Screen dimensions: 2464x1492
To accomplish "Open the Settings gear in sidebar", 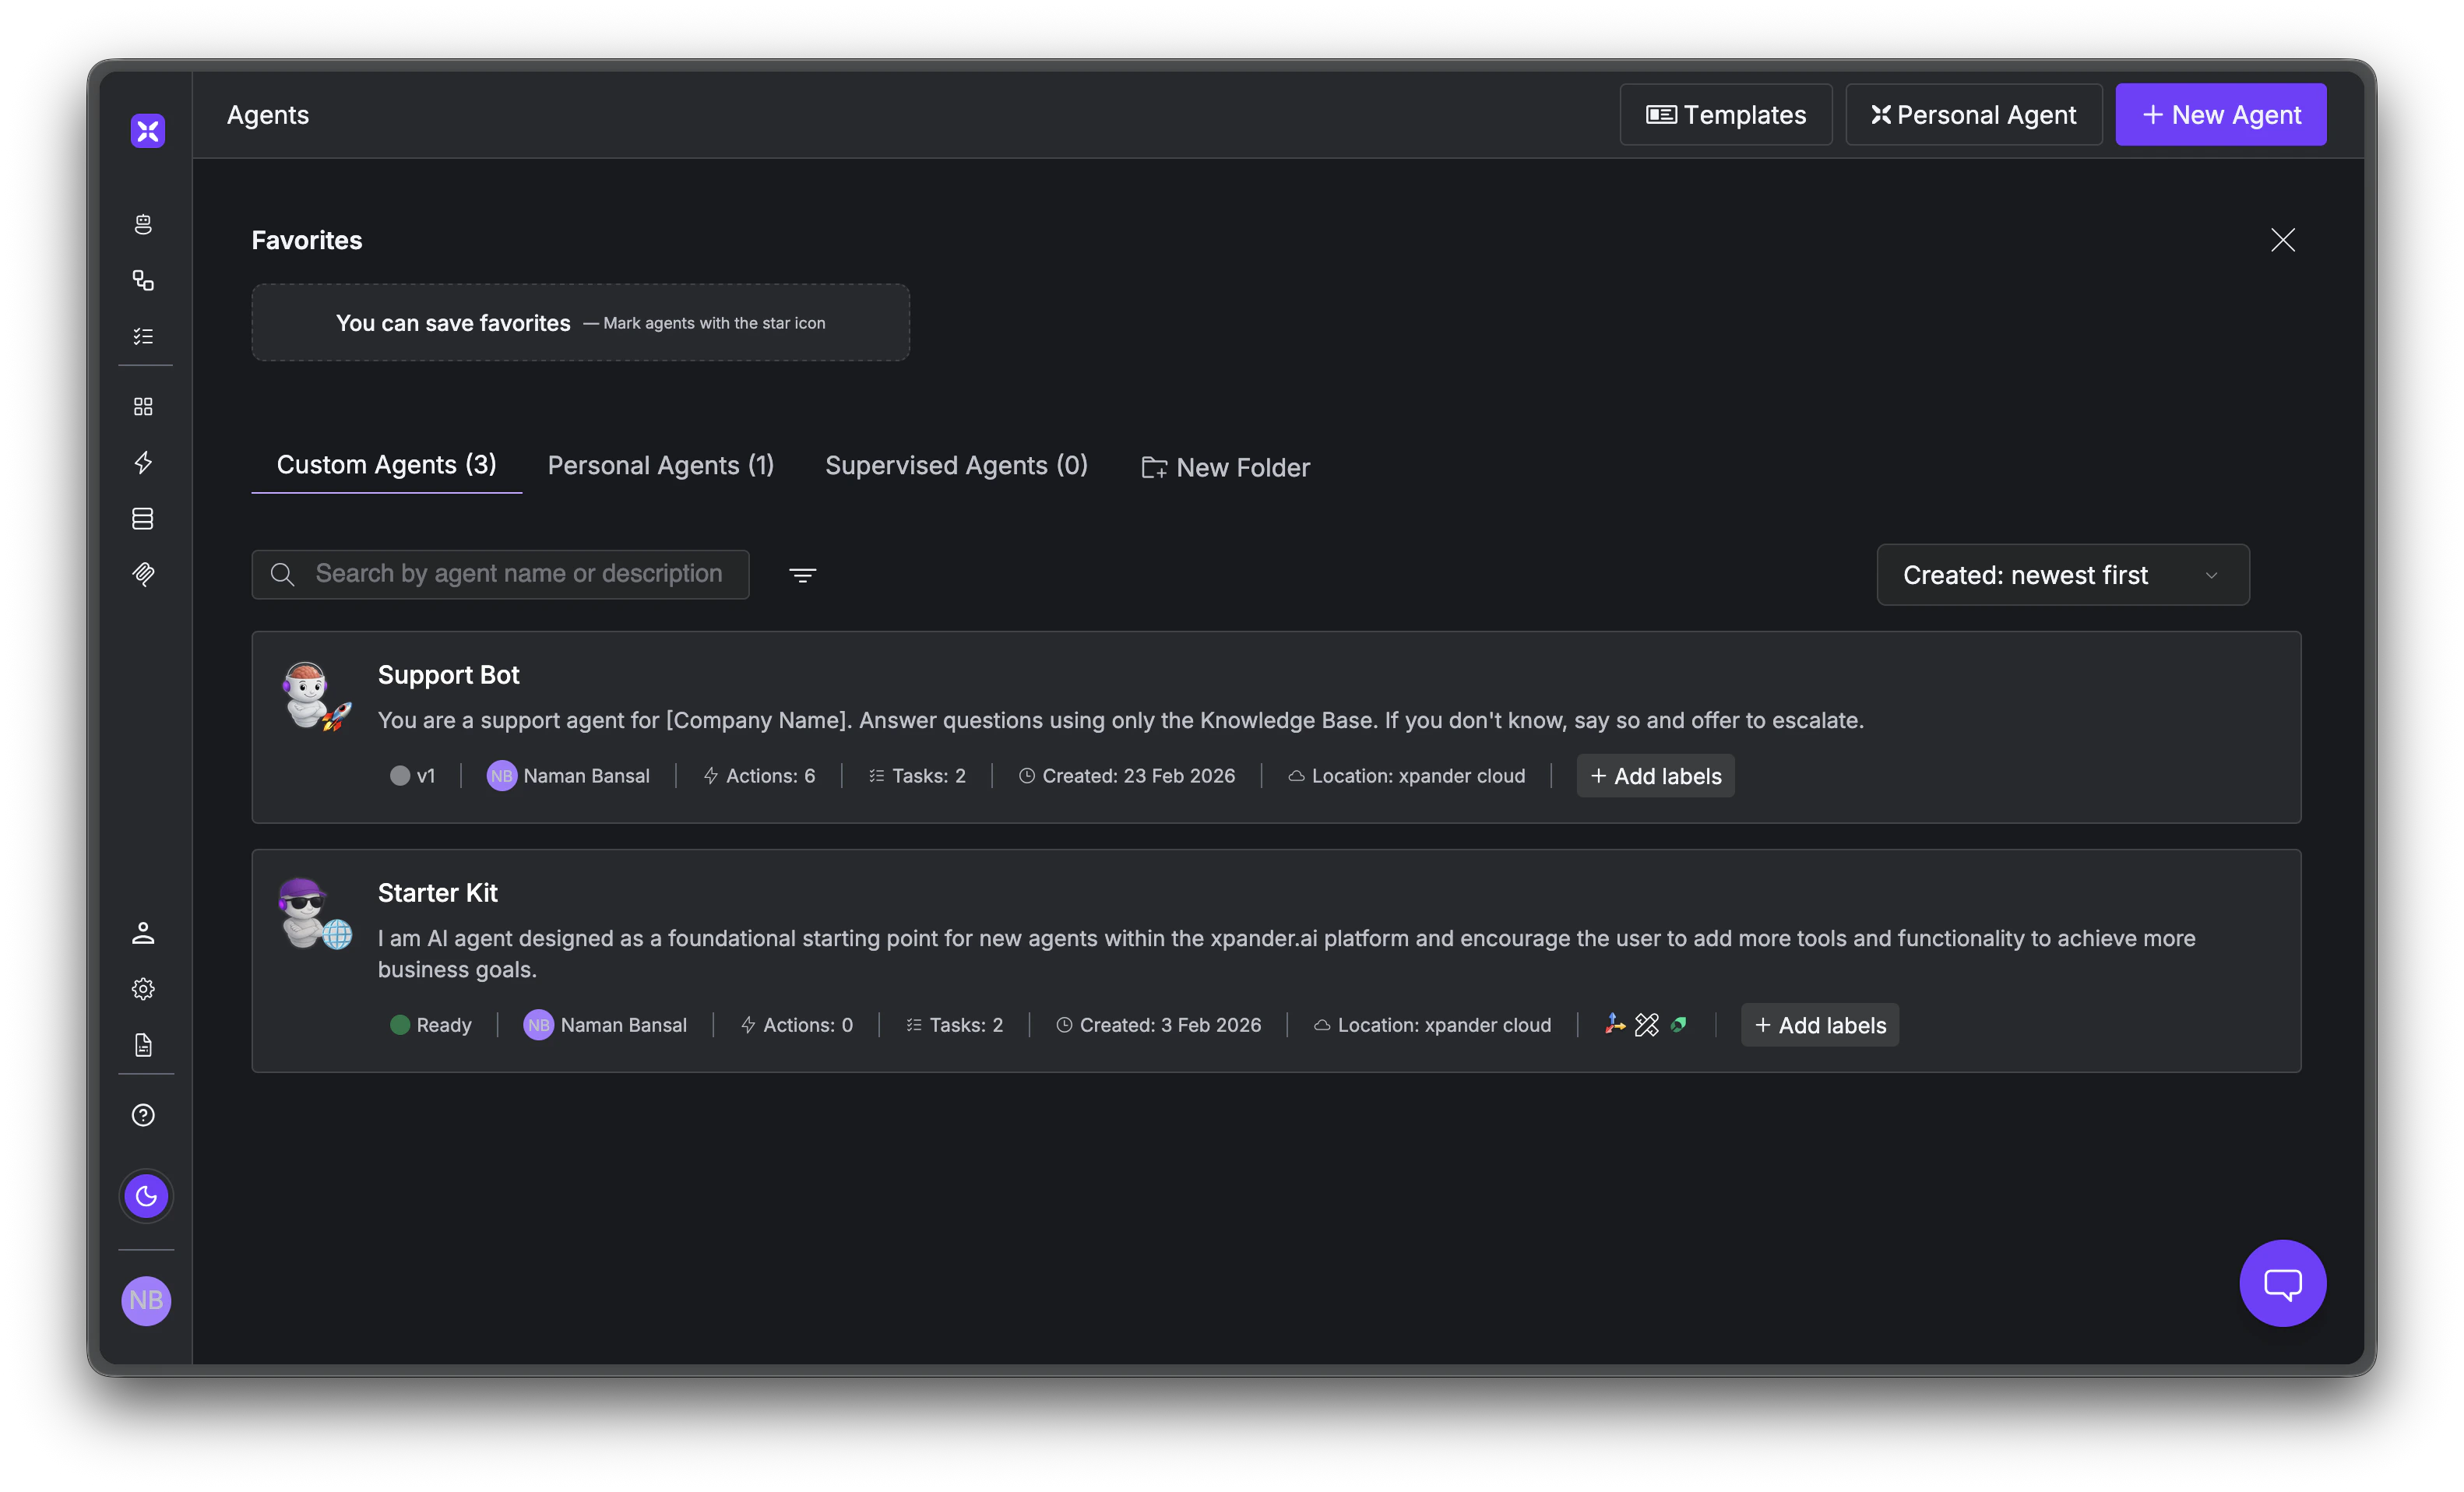I will click(x=143, y=988).
